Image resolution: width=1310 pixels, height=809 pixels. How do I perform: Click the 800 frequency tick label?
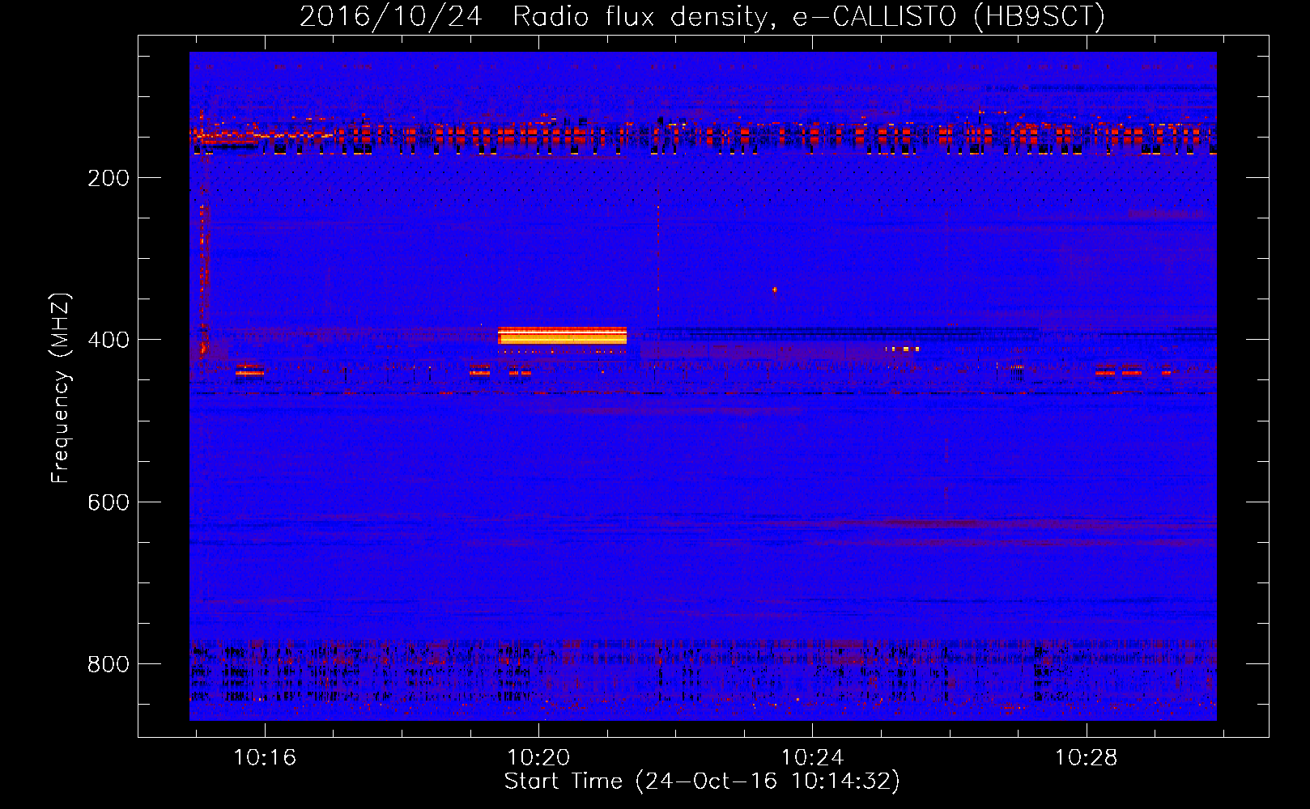click(108, 664)
